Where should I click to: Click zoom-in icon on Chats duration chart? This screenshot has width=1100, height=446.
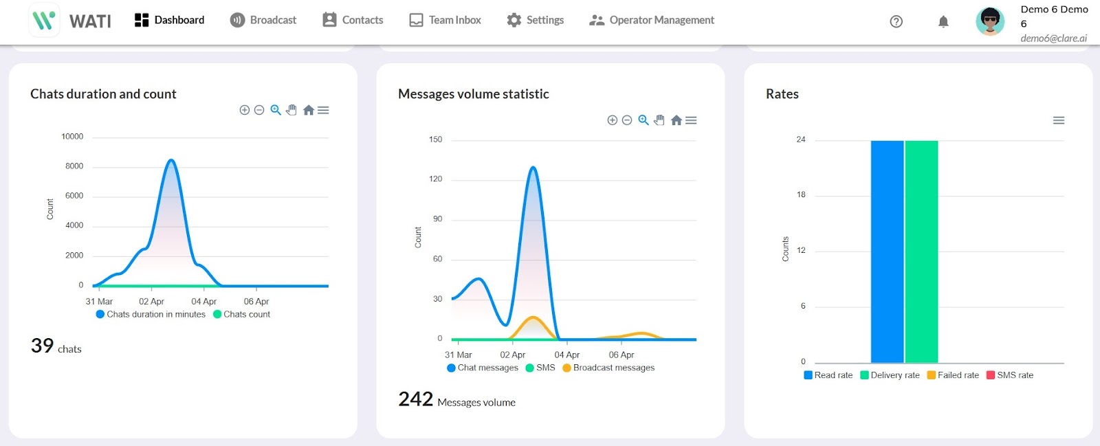pos(244,110)
